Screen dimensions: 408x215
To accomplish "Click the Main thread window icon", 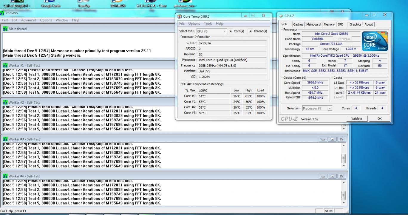I will [x=5, y=29].
